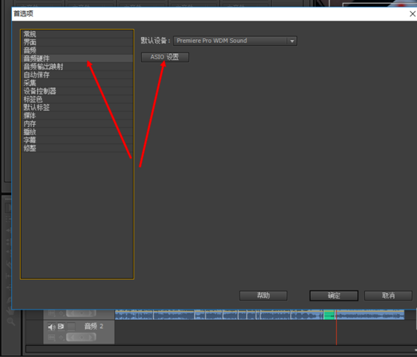Image resolution: width=417 pixels, height=357 pixels.
Task: Open set display style icon on Audio 2 track
Action: 52,338
